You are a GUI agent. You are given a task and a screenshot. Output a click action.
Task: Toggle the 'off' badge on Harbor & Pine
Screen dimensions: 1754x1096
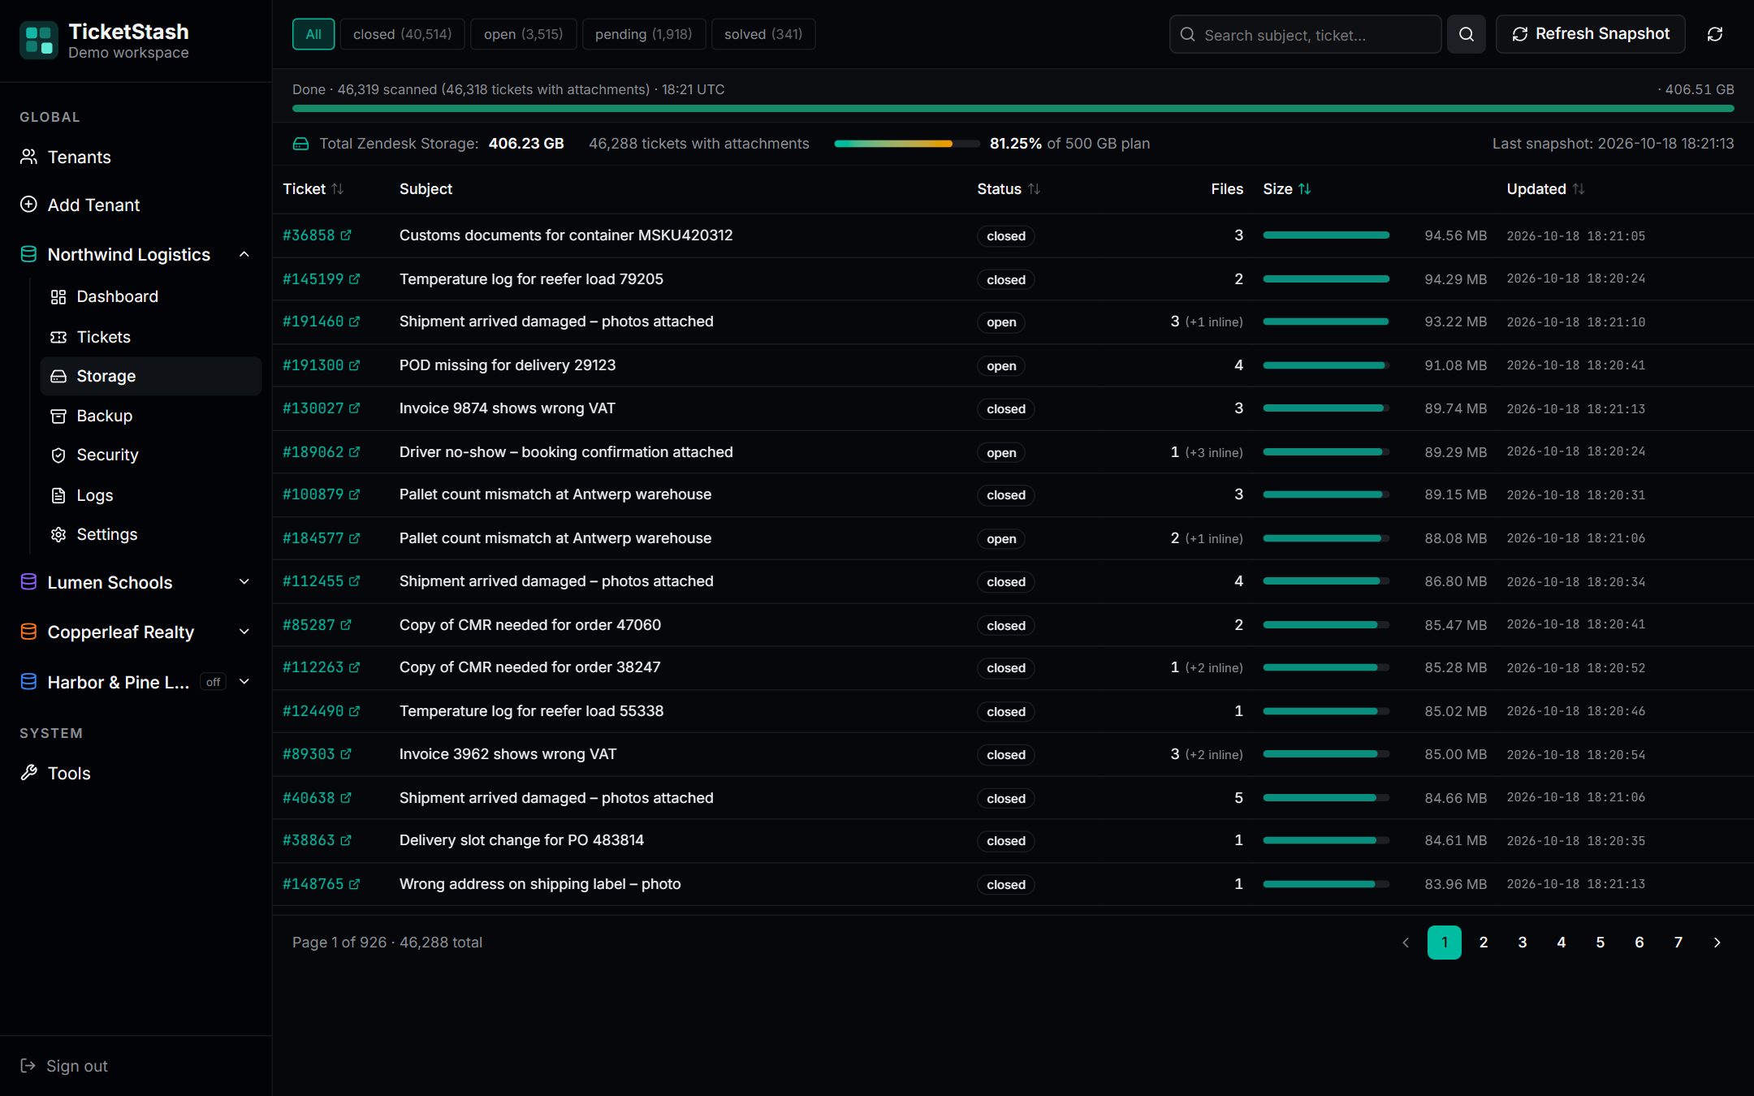pos(213,682)
